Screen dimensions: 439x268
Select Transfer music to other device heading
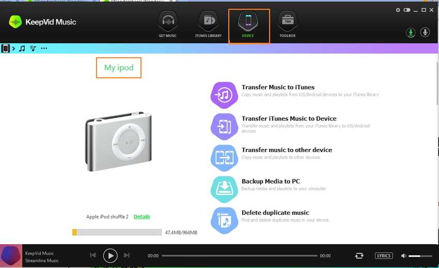click(x=287, y=150)
